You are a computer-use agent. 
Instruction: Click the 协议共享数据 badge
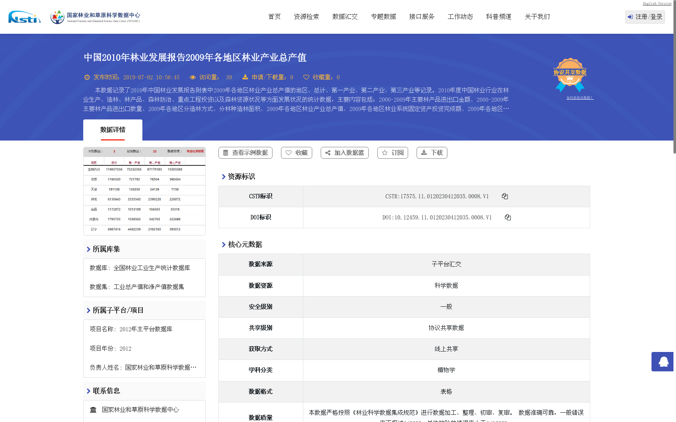pos(570,75)
